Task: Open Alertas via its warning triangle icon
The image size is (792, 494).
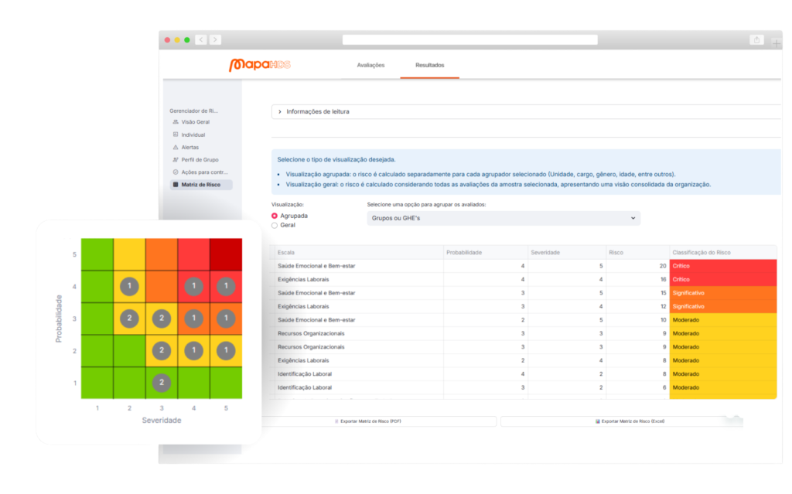Action: point(176,147)
